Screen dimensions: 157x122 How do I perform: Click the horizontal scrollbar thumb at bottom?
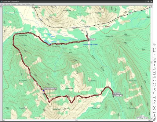(77, 120)
